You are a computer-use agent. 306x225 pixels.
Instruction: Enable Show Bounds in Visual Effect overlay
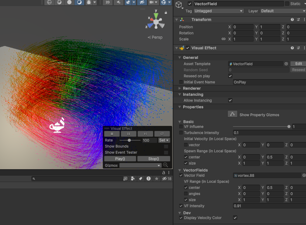(x=166, y=146)
